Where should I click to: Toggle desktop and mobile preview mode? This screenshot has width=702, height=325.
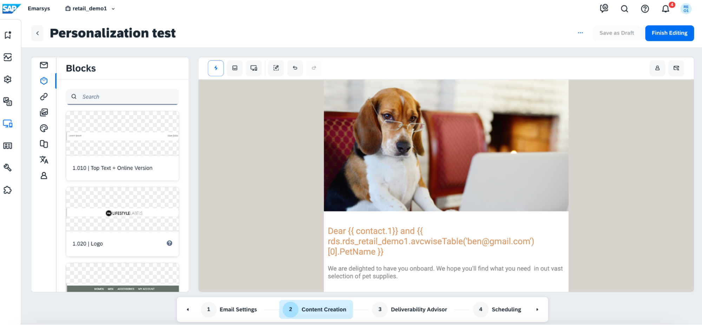(254, 68)
